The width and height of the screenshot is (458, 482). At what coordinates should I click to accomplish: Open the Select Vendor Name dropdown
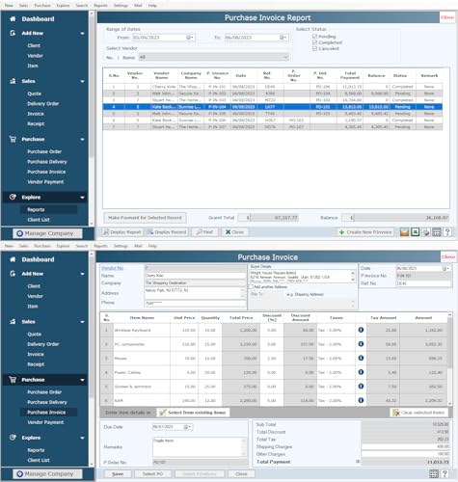[285, 57]
